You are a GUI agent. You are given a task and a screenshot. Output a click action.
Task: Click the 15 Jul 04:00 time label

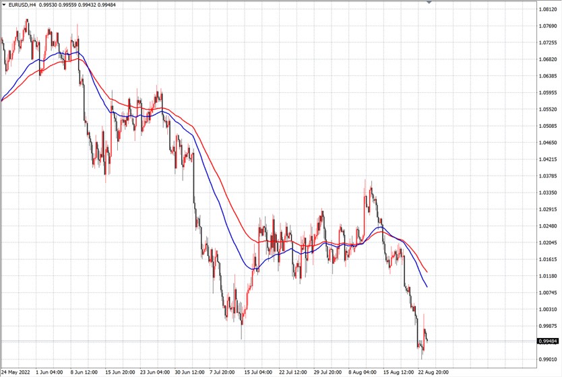click(x=257, y=372)
